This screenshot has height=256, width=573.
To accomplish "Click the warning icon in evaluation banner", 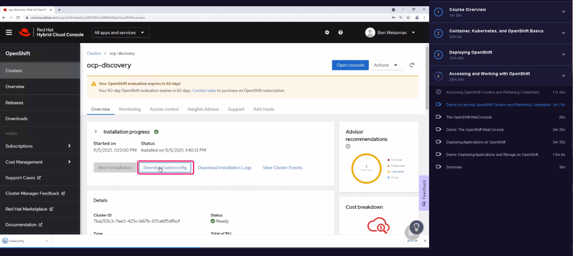I will (x=94, y=84).
